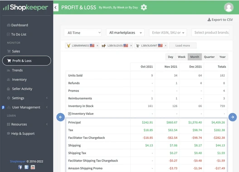The height and width of the screenshot is (172, 239).
Task: Click the blue left arrow navigation button
Action: pyautogui.click(x=60, y=117)
